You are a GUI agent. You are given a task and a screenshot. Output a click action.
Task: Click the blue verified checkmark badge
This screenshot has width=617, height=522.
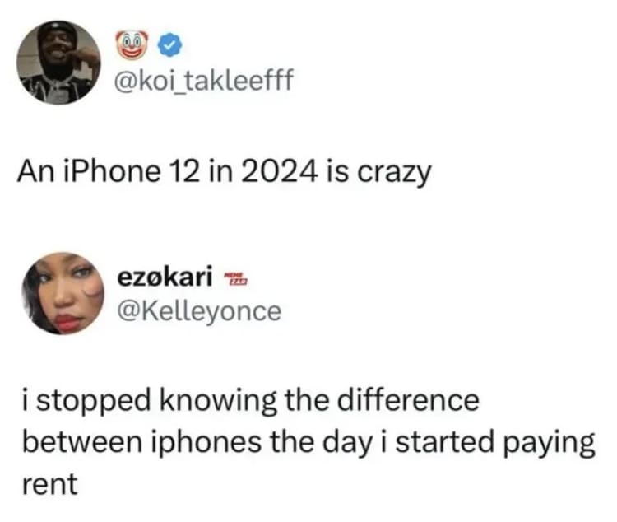(x=170, y=45)
